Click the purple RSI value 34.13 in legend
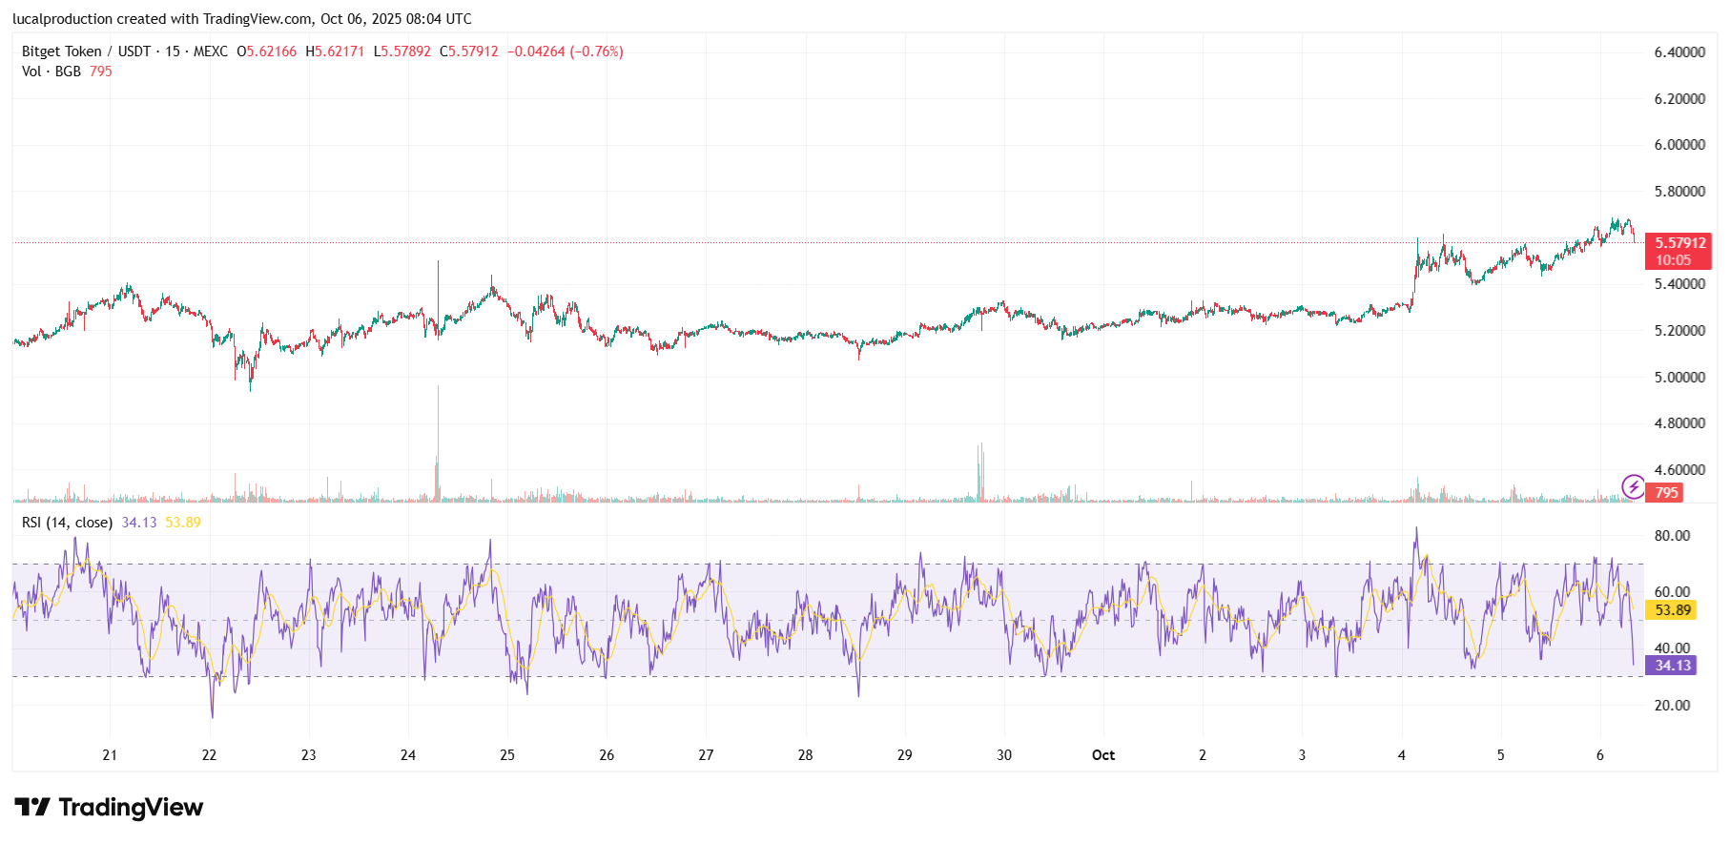Screen dimensions: 1730x843 (139, 523)
